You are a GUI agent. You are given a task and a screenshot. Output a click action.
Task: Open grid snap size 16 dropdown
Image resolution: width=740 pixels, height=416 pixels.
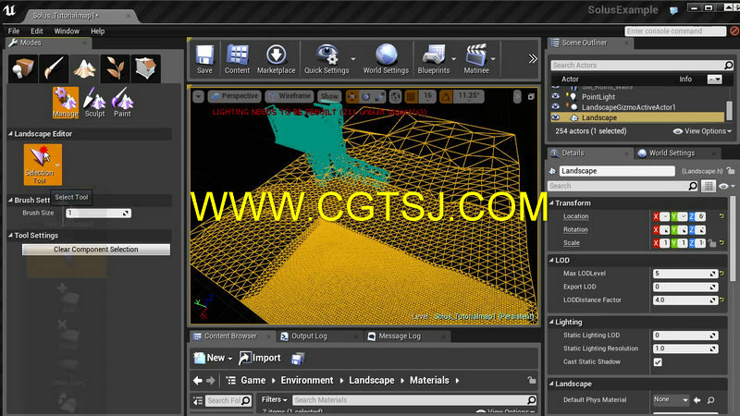pyautogui.click(x=427, y=96)
